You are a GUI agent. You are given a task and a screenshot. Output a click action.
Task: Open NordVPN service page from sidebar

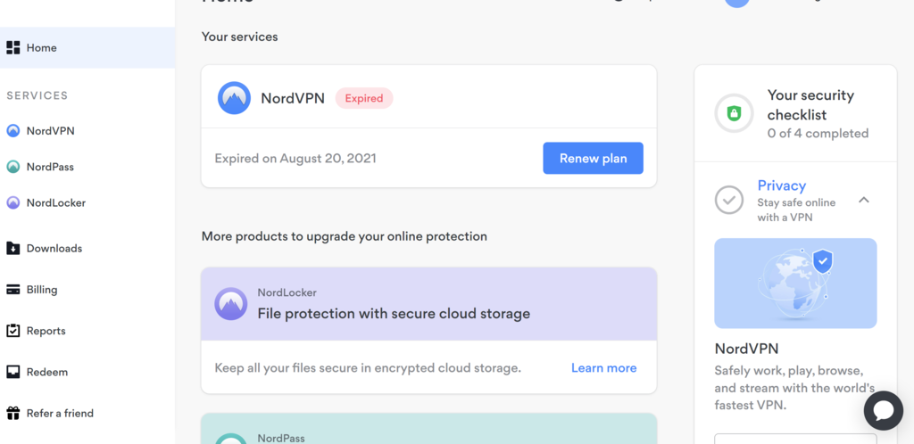coord(51,131)
